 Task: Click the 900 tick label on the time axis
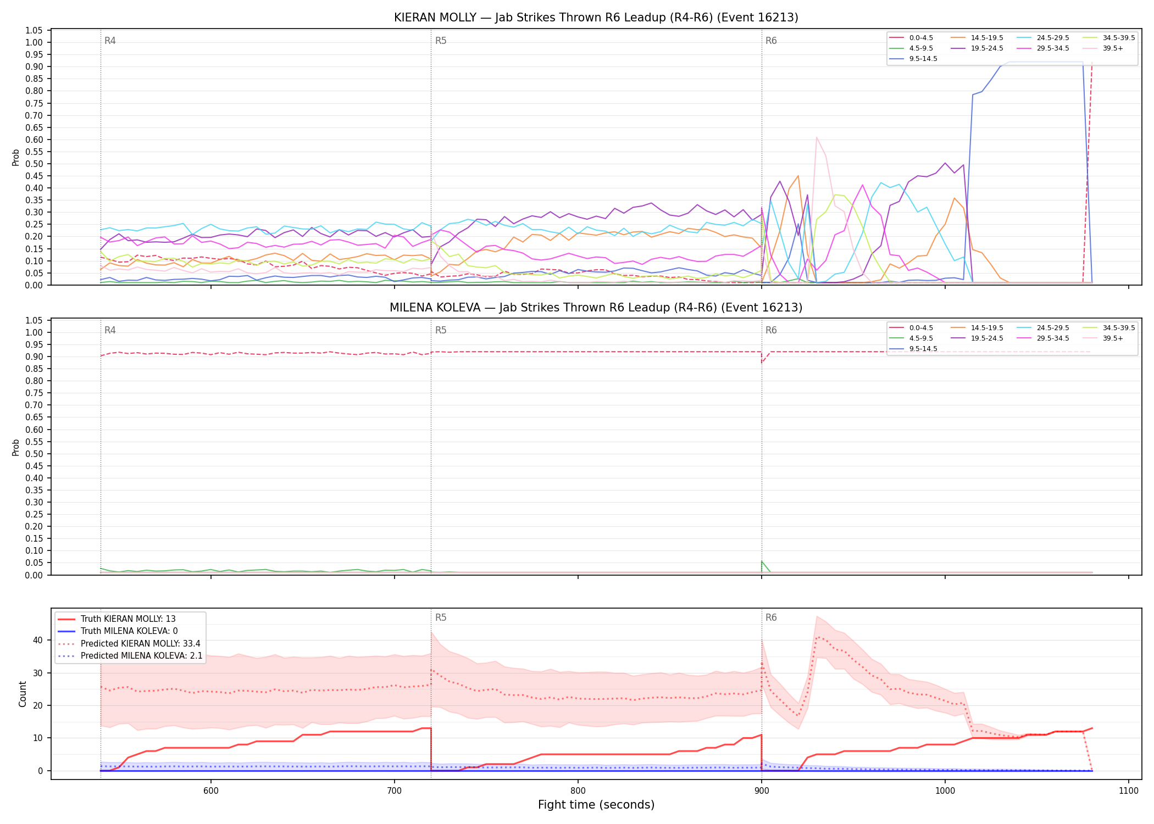click(761, 790)
